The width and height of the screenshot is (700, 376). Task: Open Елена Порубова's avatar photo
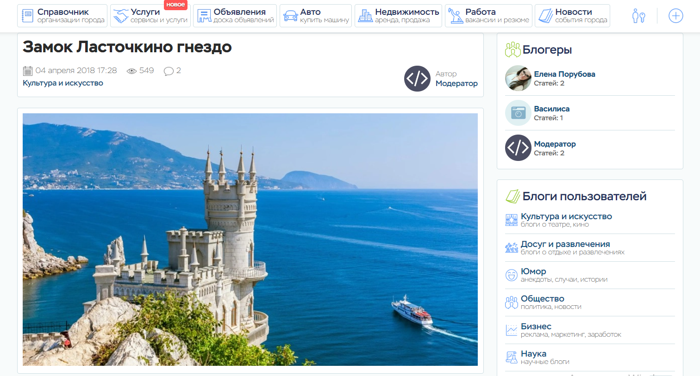[x=518, y=78]
